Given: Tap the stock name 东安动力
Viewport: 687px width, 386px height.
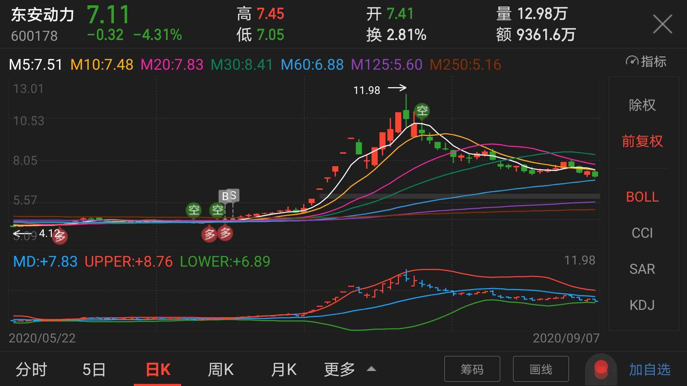Looking at the screenshot, I should [43, 15].
